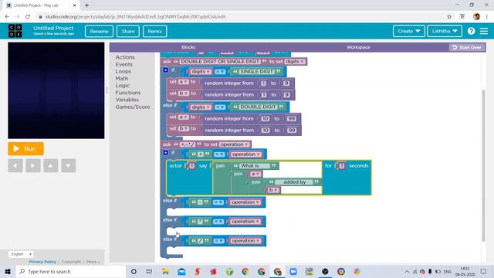Open the help question mark icon

471,31
